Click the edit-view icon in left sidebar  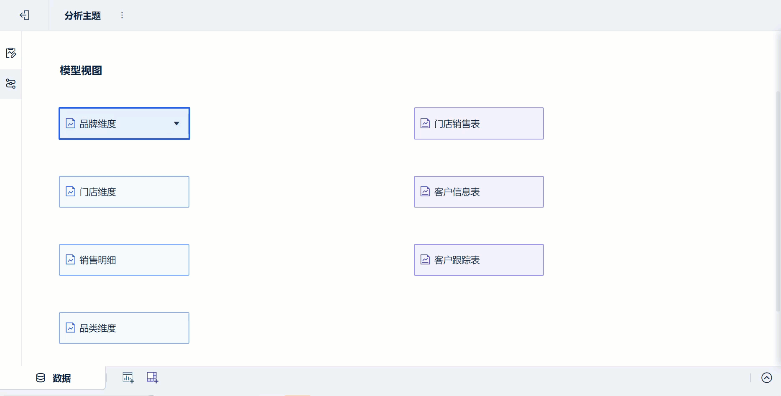click(11, 53)
